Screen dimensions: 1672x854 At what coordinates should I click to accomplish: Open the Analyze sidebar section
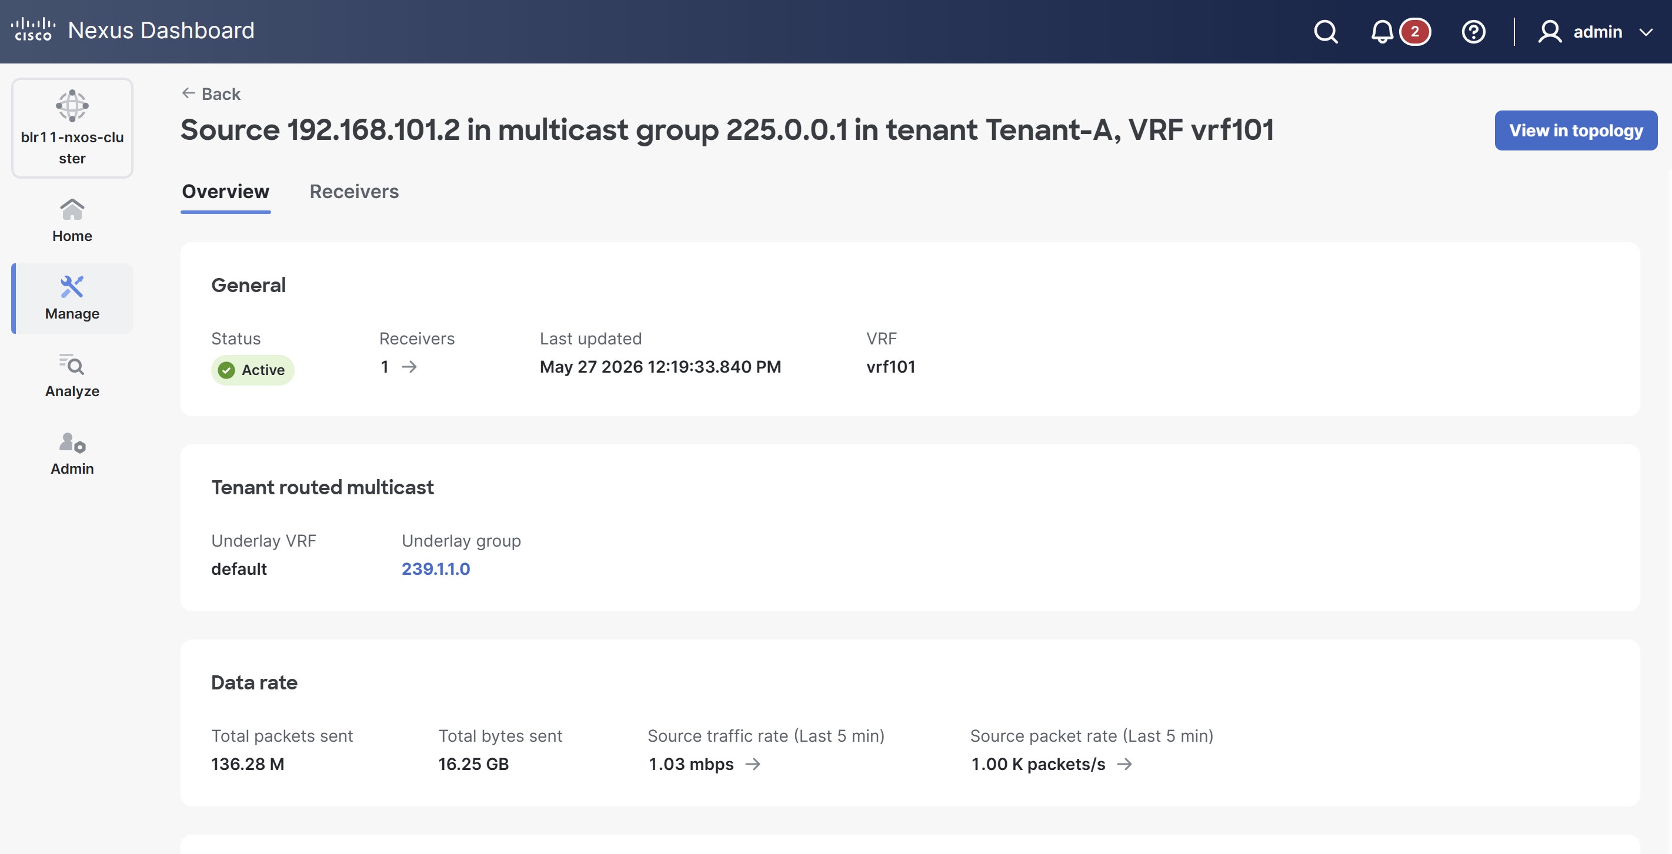coord(72,376)
